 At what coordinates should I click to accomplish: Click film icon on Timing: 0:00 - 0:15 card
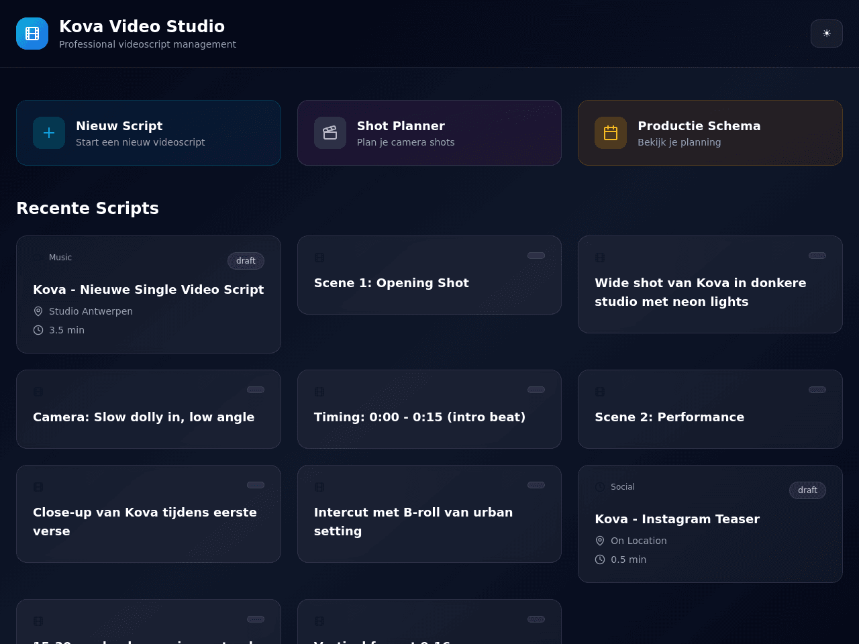click(x=319, y=392)
